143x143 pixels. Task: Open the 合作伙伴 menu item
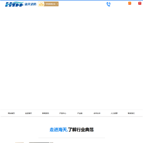(97, 113)
